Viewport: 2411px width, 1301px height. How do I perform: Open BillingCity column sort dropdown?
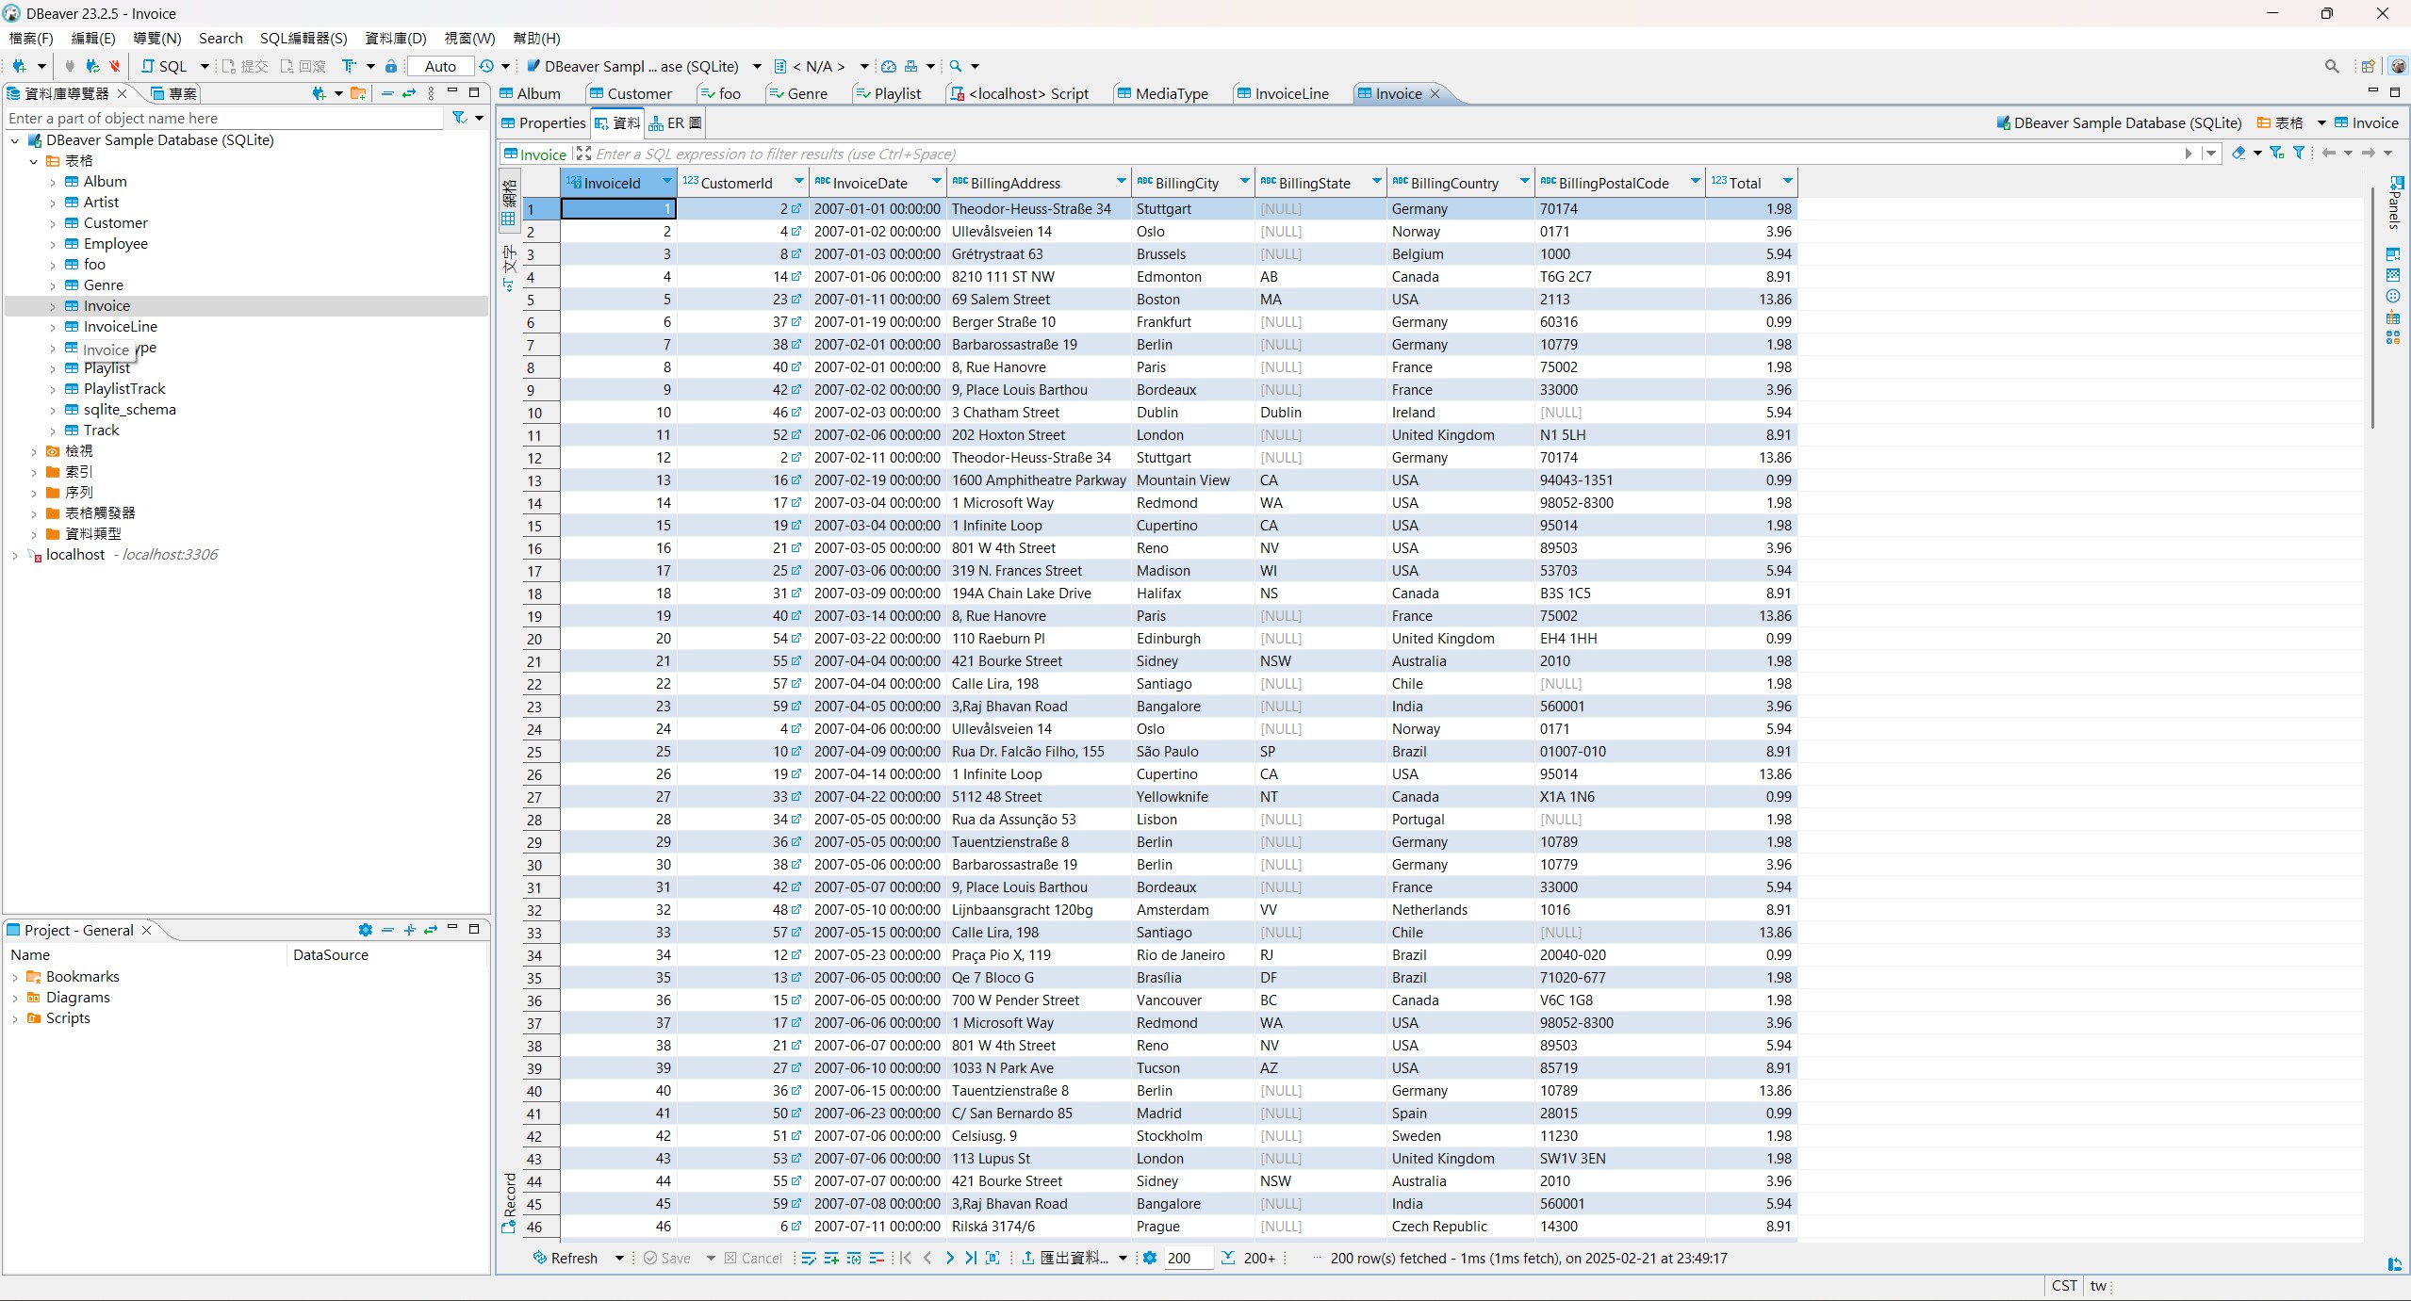coord(1244,181)
